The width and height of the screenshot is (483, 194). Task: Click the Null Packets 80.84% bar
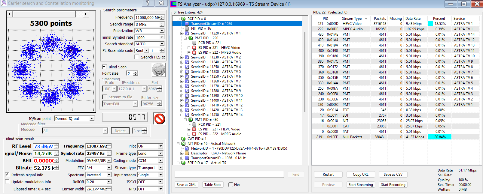coord(439,137)
